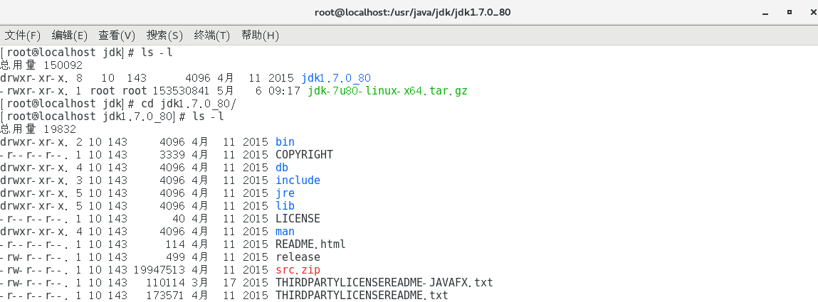This screenshot has height=302, width=818.
Task: Open the 文件(F) menu
Action: click(23, 36)
